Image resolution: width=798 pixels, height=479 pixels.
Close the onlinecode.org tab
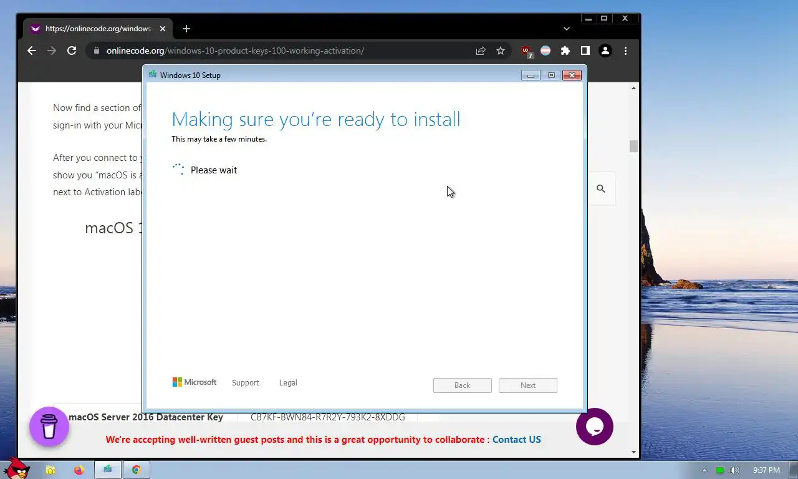click(163, 29)
